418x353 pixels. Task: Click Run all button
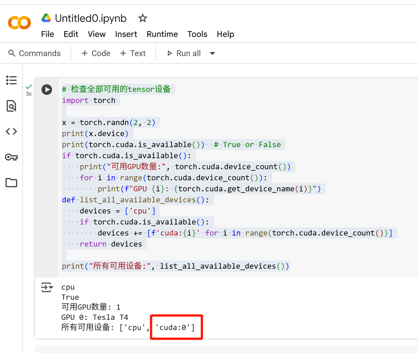[x=184, y=54]
